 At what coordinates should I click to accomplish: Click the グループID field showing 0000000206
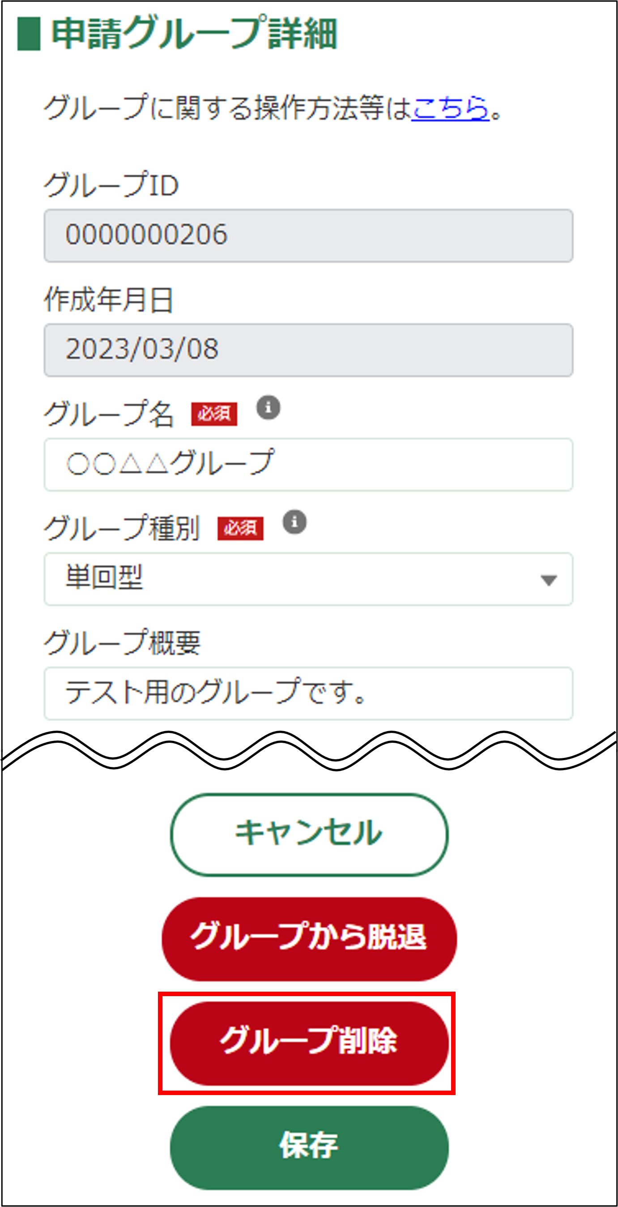click(308, 235)
